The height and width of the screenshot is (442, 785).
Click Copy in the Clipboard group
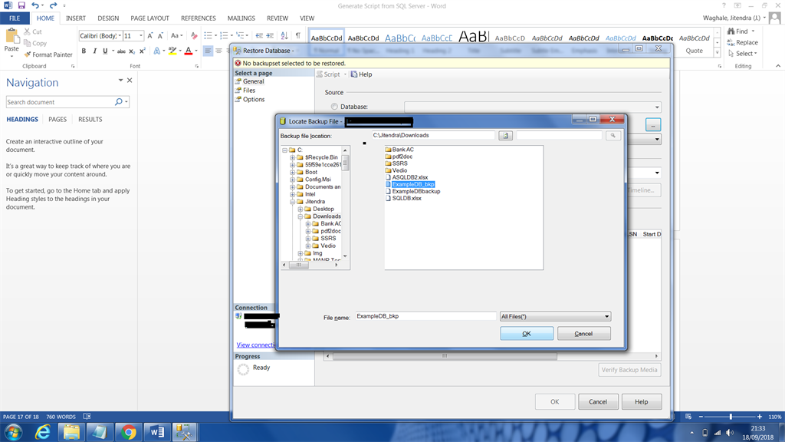coord(35,43)
